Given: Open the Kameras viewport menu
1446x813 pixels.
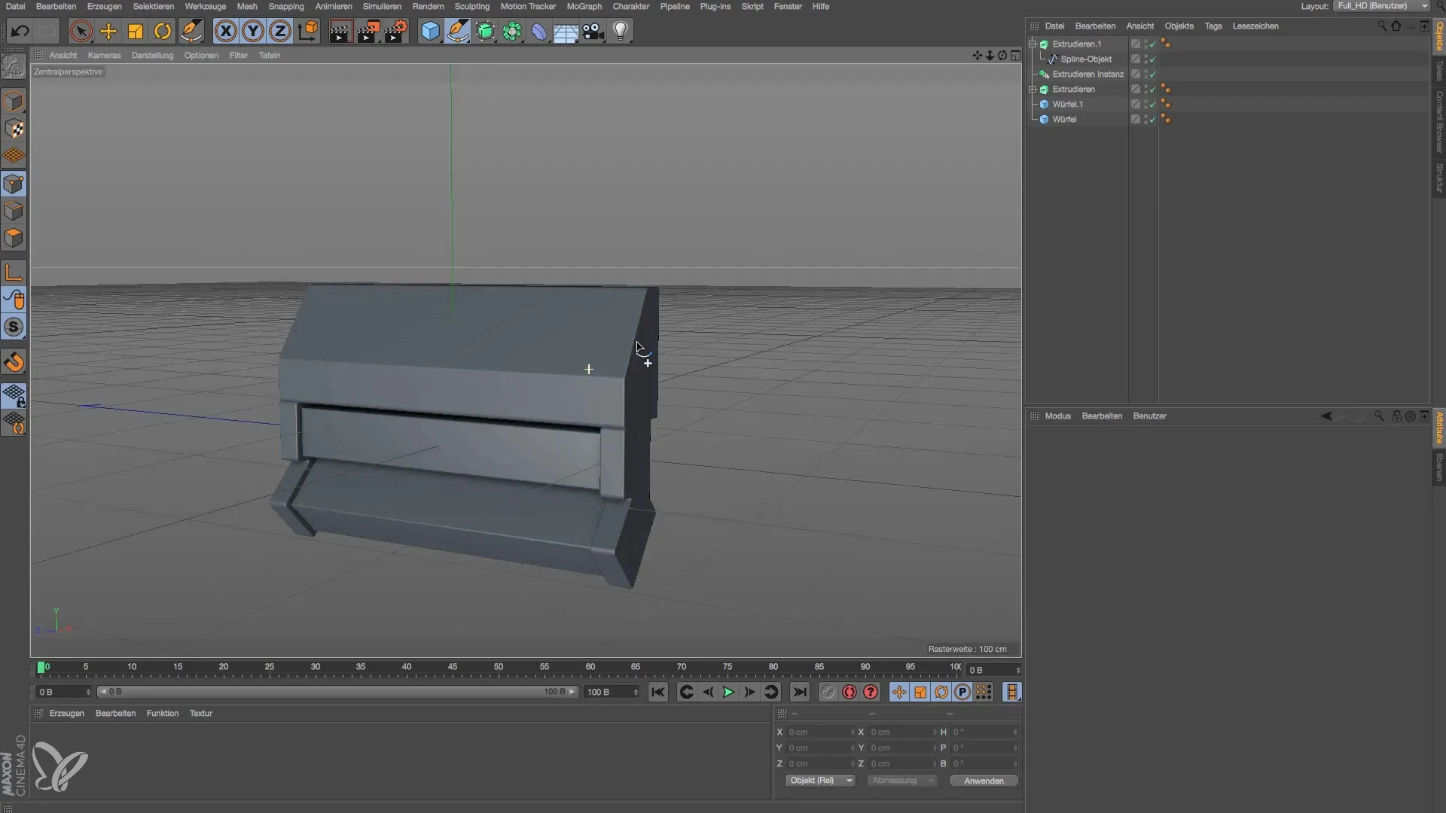Looking at the screenshot, I should coord(104,55).
